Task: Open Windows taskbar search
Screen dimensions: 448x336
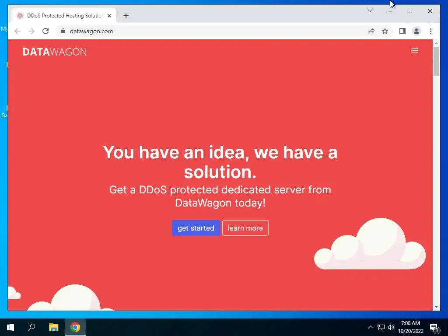Action: [31, 327]
